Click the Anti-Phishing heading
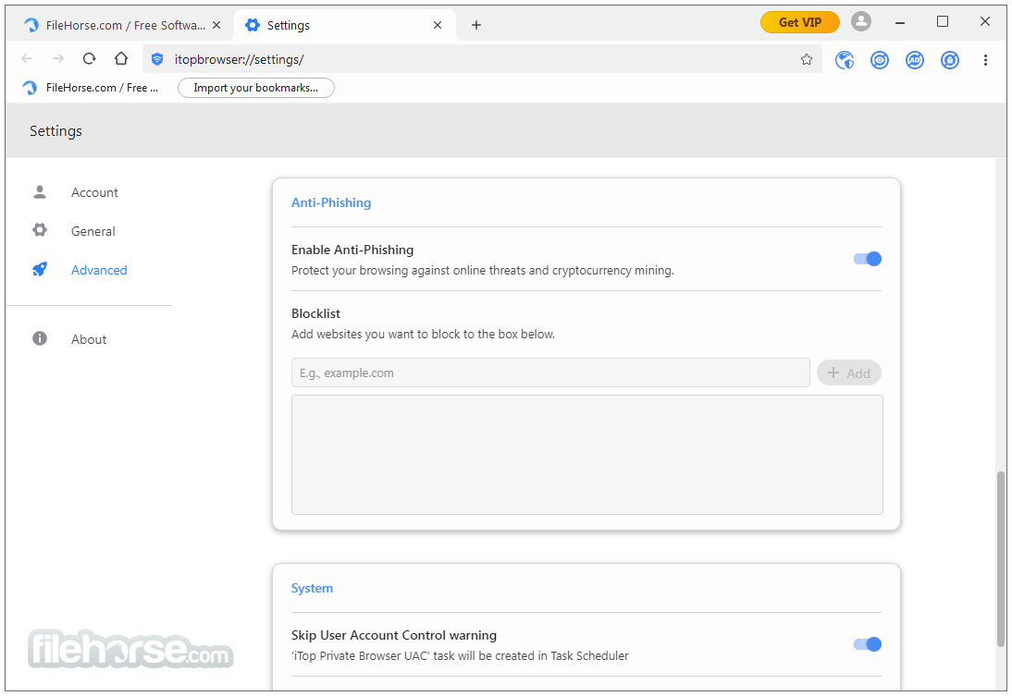The height and width of the screenshot is (696, 1012). coord(331,202)
